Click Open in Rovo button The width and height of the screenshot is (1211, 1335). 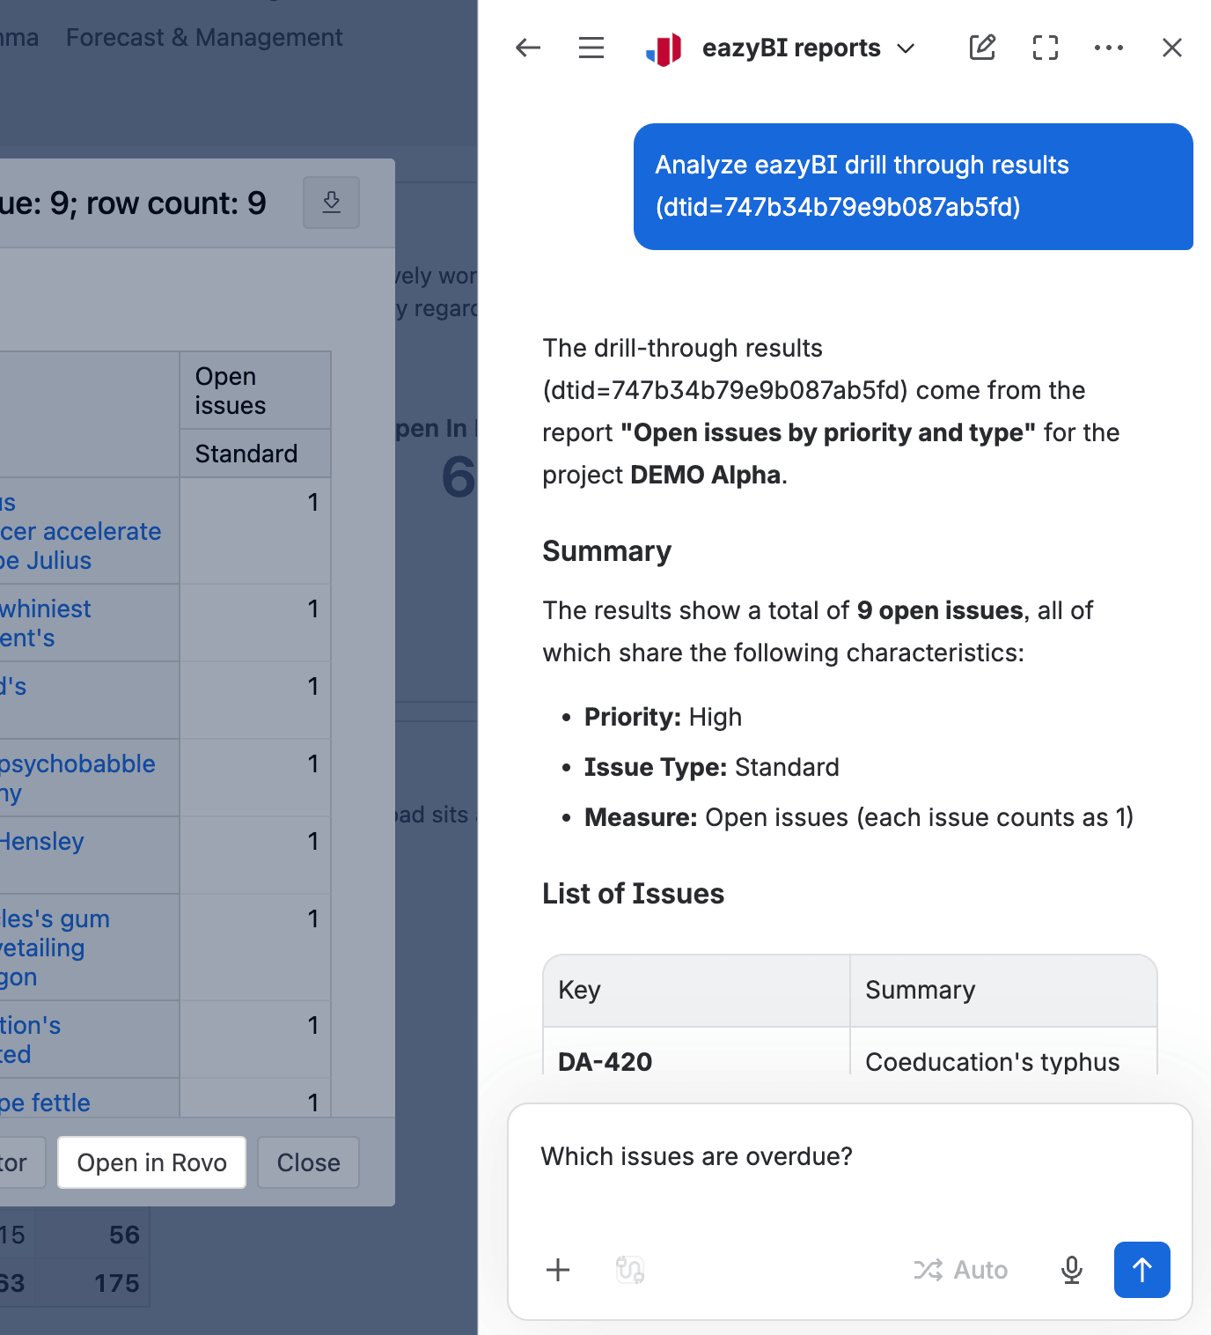[x=152, y=1162]
